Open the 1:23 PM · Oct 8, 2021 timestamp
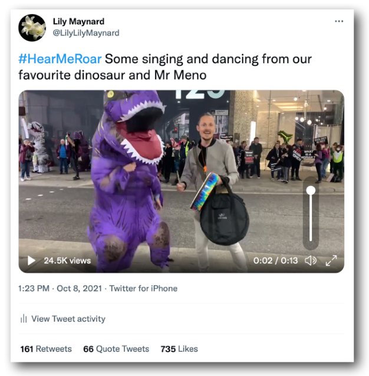369x376 pixels. pyautogui.click(x=64, y=289)
